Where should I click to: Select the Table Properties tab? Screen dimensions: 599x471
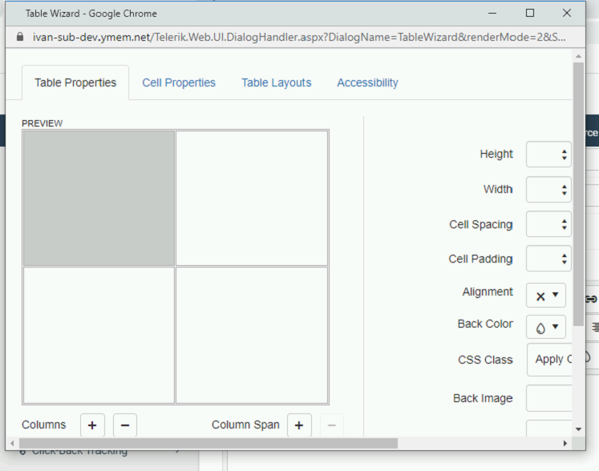pyautogui.click(x=75, y=83)
